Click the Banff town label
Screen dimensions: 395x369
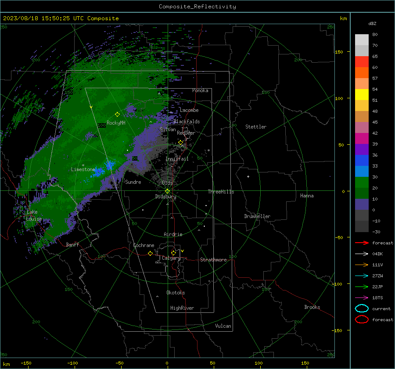(72, 244)
